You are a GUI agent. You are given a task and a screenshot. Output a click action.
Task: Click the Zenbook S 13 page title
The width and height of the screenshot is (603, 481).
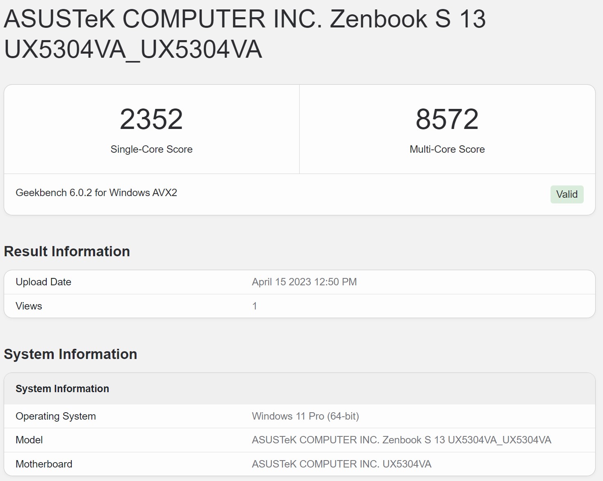point(244,34)
